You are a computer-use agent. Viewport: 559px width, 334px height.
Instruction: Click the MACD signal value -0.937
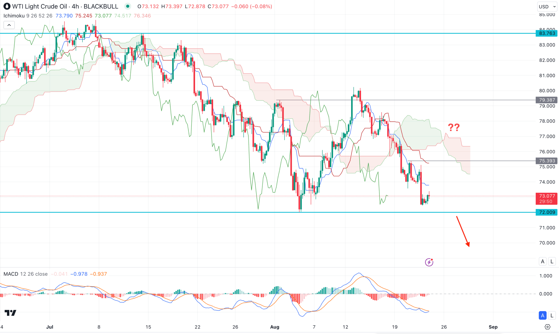click(98, 274)
